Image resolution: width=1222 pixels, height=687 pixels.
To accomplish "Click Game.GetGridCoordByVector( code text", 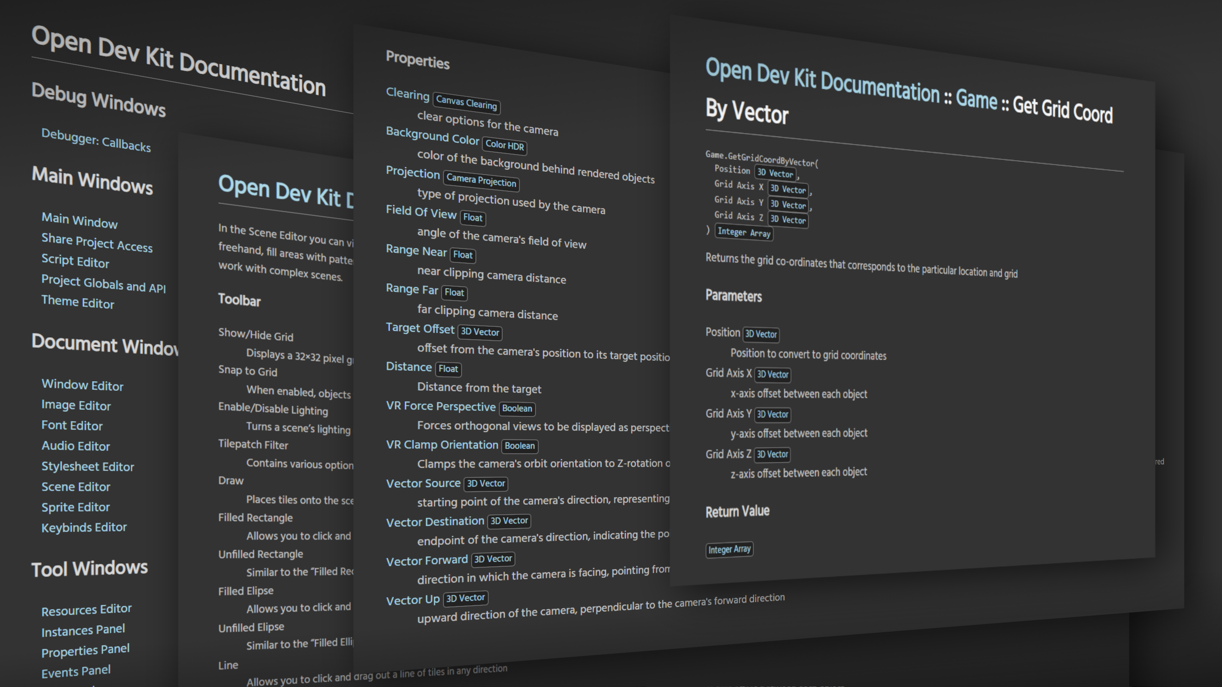I will pos(762,159).
